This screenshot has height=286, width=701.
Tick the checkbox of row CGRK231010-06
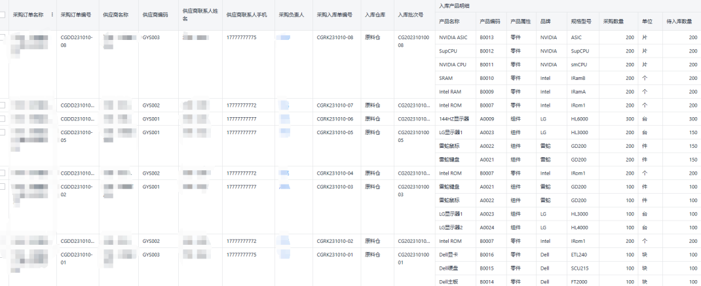click(x=3, y=118)
